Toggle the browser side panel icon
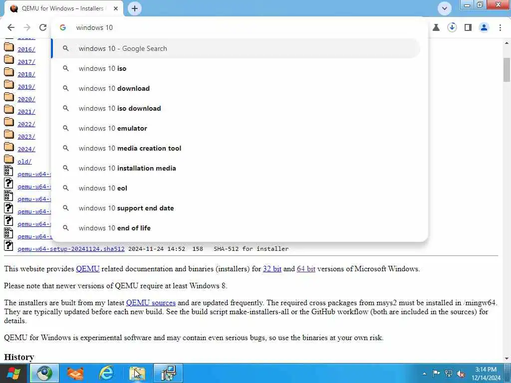Screen dimensions: 511x383 [468, 27]
